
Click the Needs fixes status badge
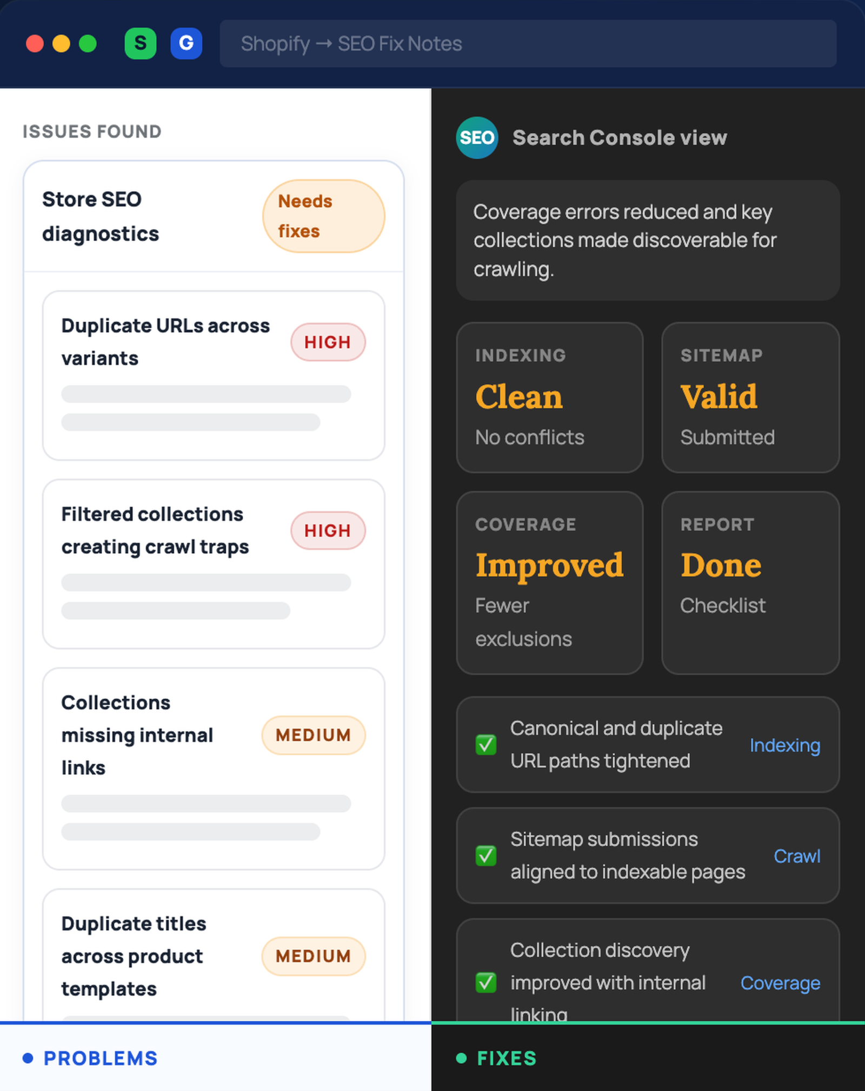pyautogui.click(x=323, y=216)
